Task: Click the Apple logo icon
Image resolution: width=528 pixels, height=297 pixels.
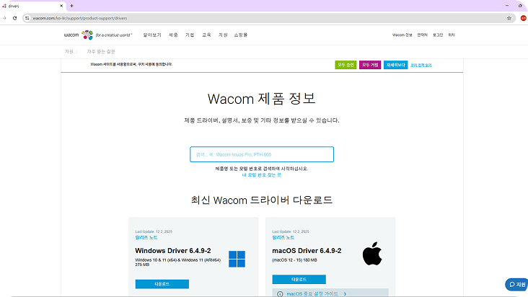Action: (371, 254)
